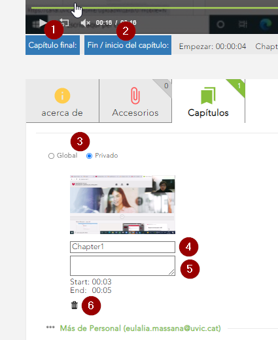Click the empty chapter description textarea

click(x=122, y=265)
